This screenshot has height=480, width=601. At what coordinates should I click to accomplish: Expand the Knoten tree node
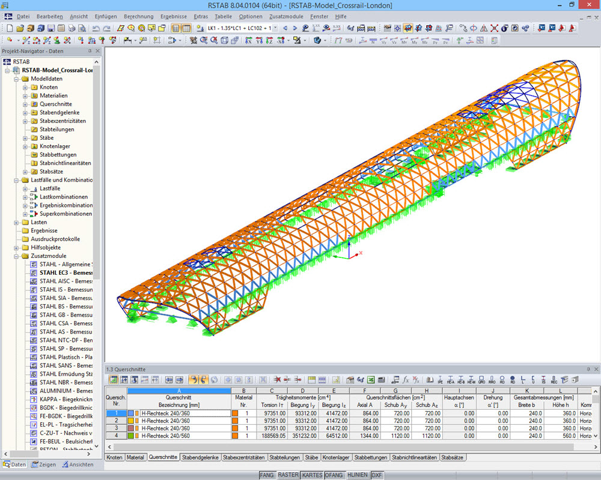click(x=25, y=87)
